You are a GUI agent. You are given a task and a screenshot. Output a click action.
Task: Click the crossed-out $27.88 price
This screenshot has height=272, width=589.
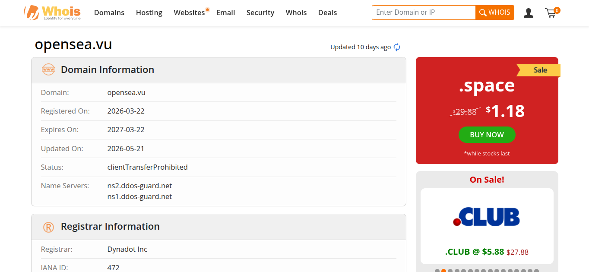point(517,252)
